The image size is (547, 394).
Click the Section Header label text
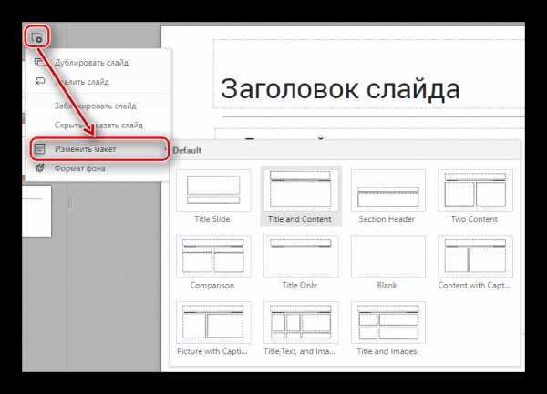click(x=387, y=219)
